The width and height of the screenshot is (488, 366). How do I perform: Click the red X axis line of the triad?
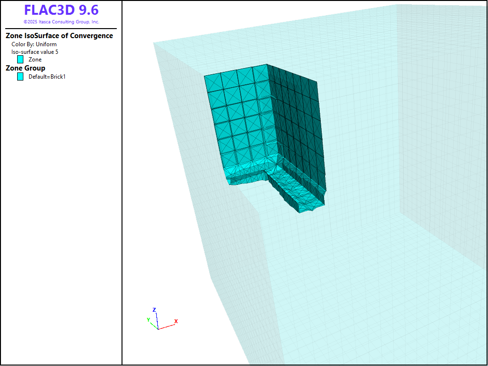tap(167, 326)
